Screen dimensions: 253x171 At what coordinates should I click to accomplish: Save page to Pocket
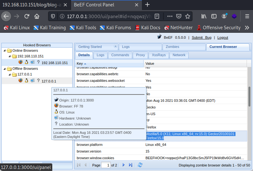click(x=179, y=16)
